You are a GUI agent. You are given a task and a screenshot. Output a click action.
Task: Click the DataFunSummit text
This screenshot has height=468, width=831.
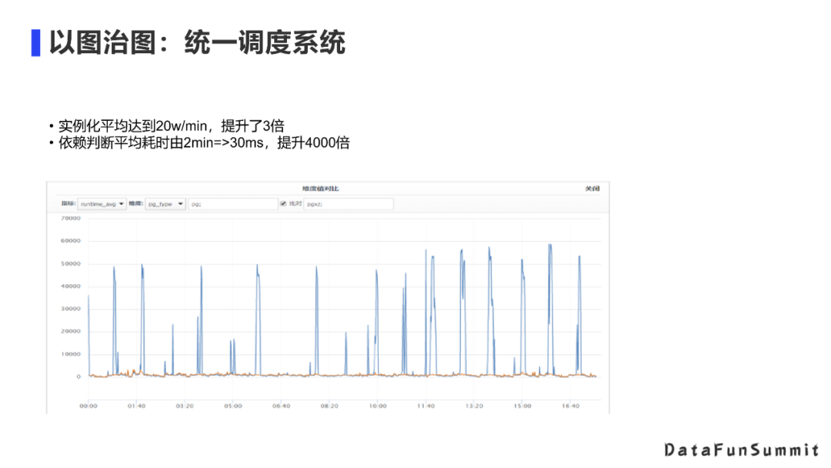(x=742, y=450)
